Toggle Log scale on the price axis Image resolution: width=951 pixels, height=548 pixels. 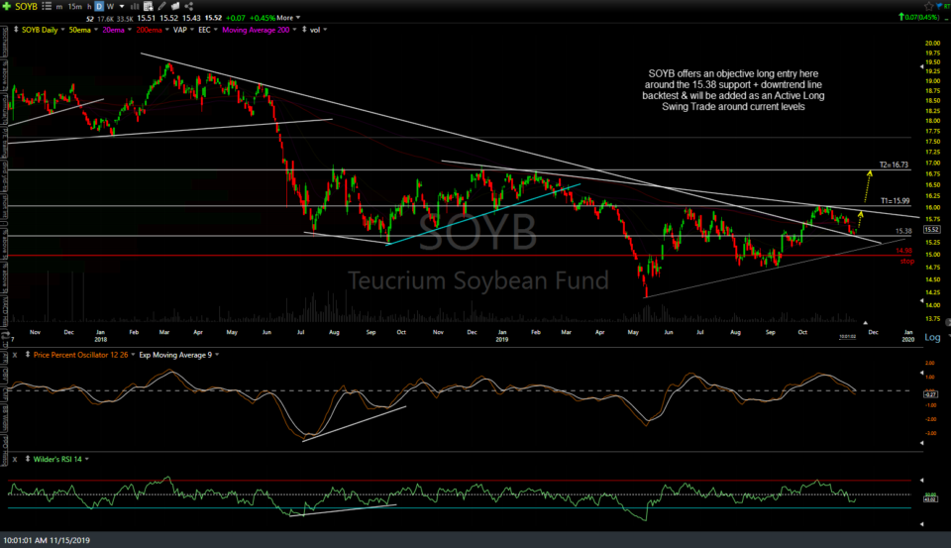(932, 337)
